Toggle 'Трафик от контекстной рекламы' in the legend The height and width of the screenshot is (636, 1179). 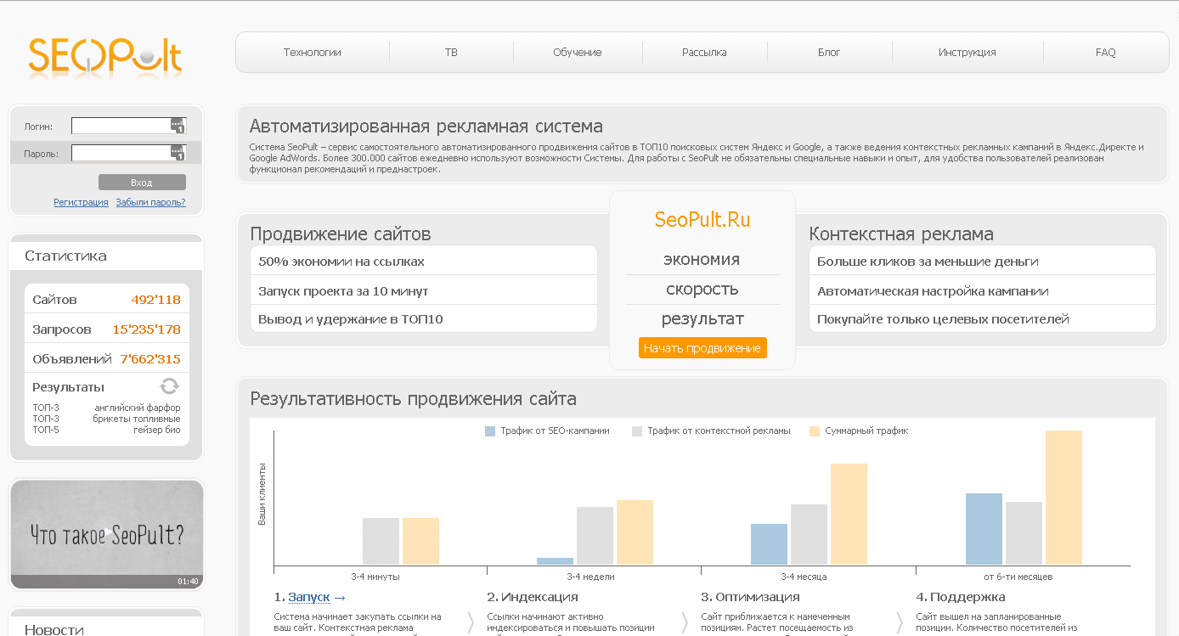click(x=718, y=431)
